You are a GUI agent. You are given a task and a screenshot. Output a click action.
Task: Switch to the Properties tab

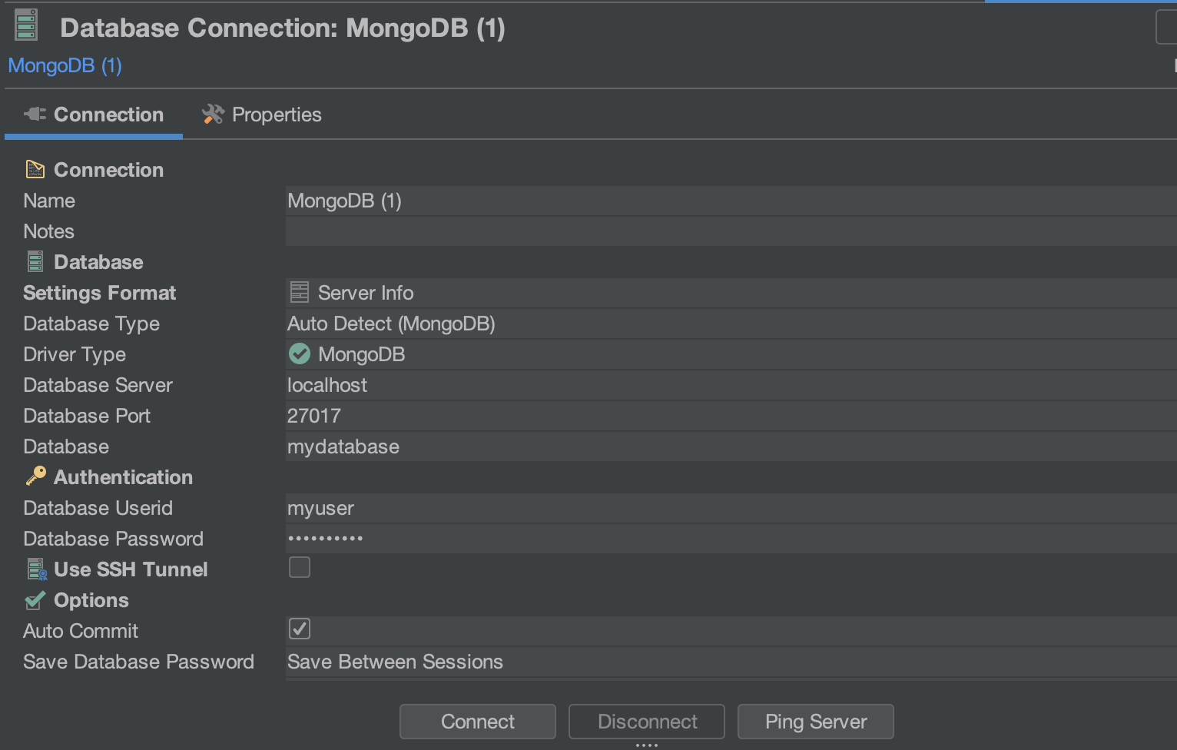pos(262,114)
